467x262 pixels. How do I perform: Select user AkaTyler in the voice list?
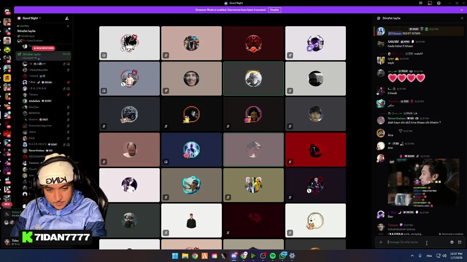44,107
